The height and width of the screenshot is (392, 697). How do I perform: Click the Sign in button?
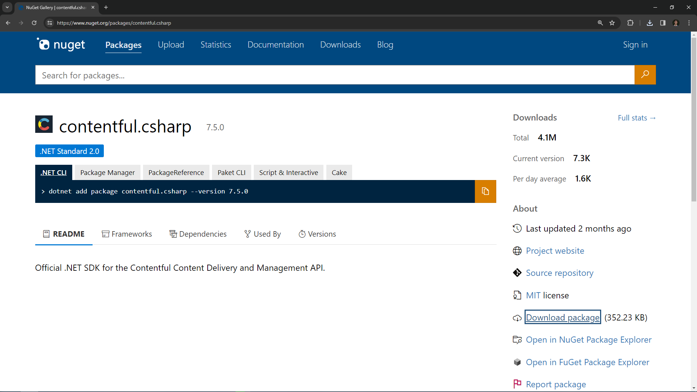(x=635, y=45)
